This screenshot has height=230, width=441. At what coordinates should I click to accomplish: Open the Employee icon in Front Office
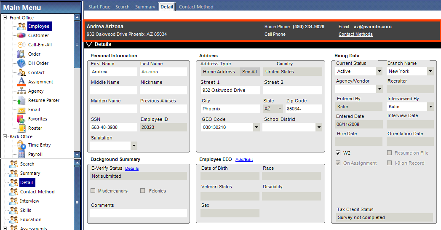click(21, 26)
